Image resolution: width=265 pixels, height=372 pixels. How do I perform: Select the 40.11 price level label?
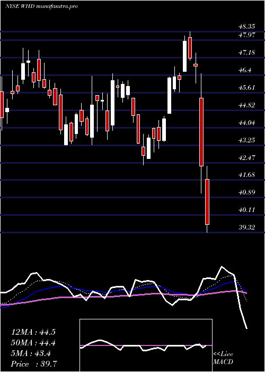click(247, 210)
